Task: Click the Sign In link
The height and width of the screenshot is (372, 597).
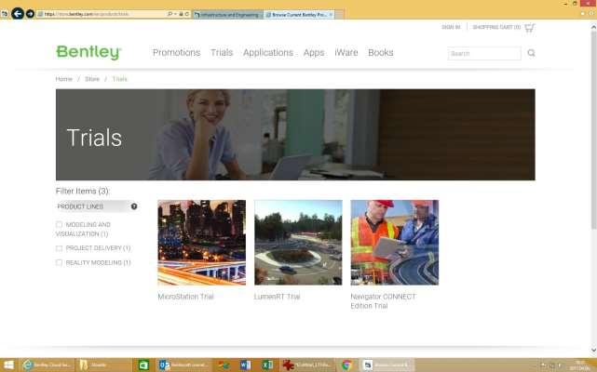Action: [x=451, y=27]
